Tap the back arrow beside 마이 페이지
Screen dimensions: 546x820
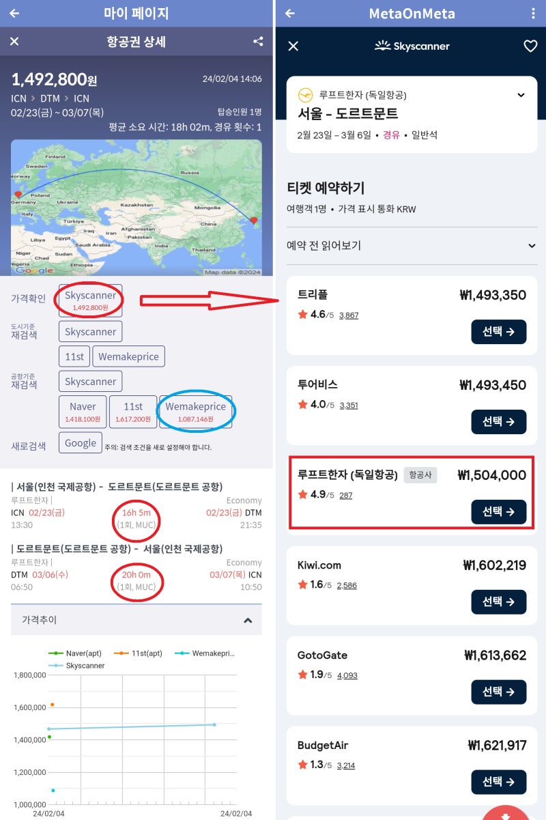[x=14, y=13]
